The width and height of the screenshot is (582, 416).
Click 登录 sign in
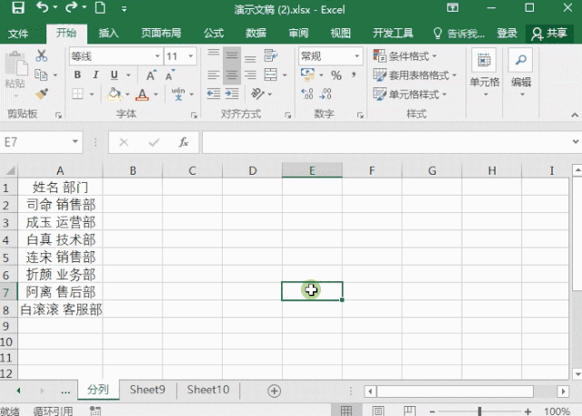[x=507, y=34]
